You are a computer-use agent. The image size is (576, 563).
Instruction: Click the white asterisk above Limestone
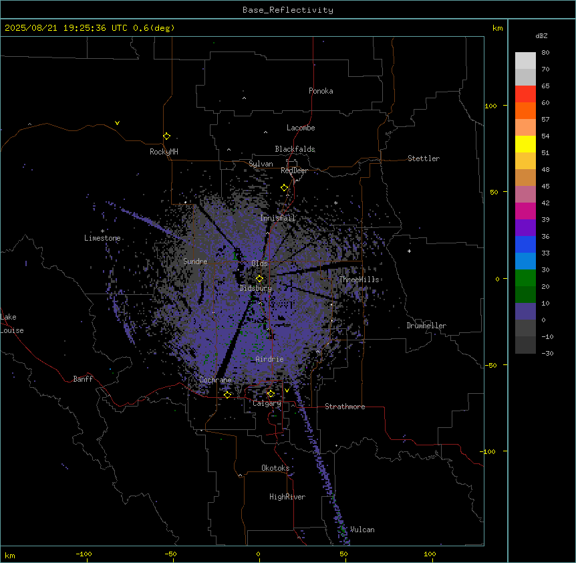pos(102,231)
